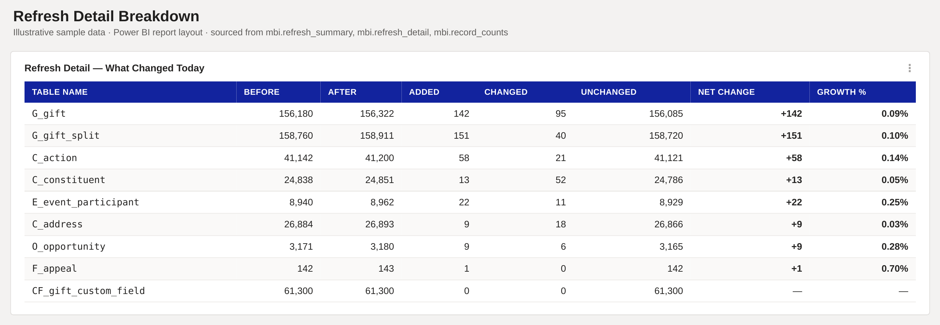940x325 pixels.
Task: Click the 0.09% growth value
Action: (895, 113)
